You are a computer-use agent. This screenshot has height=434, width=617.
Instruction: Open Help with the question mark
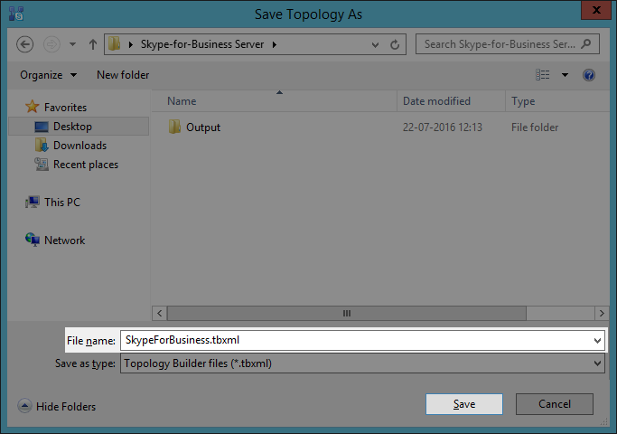[x=589, y=75]
